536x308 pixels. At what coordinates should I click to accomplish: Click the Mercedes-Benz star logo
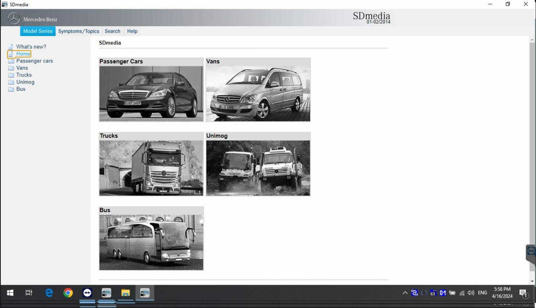tap(14, 19)
